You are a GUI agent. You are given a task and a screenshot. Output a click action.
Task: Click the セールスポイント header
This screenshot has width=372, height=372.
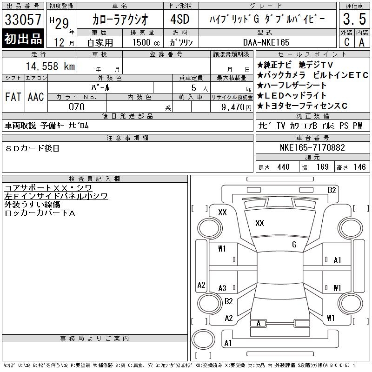click(x=312, y=54)
